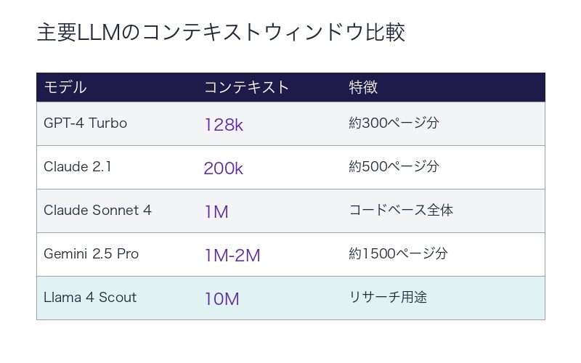
Task: Select the 特徴 column header
Action: pos(363,87)
